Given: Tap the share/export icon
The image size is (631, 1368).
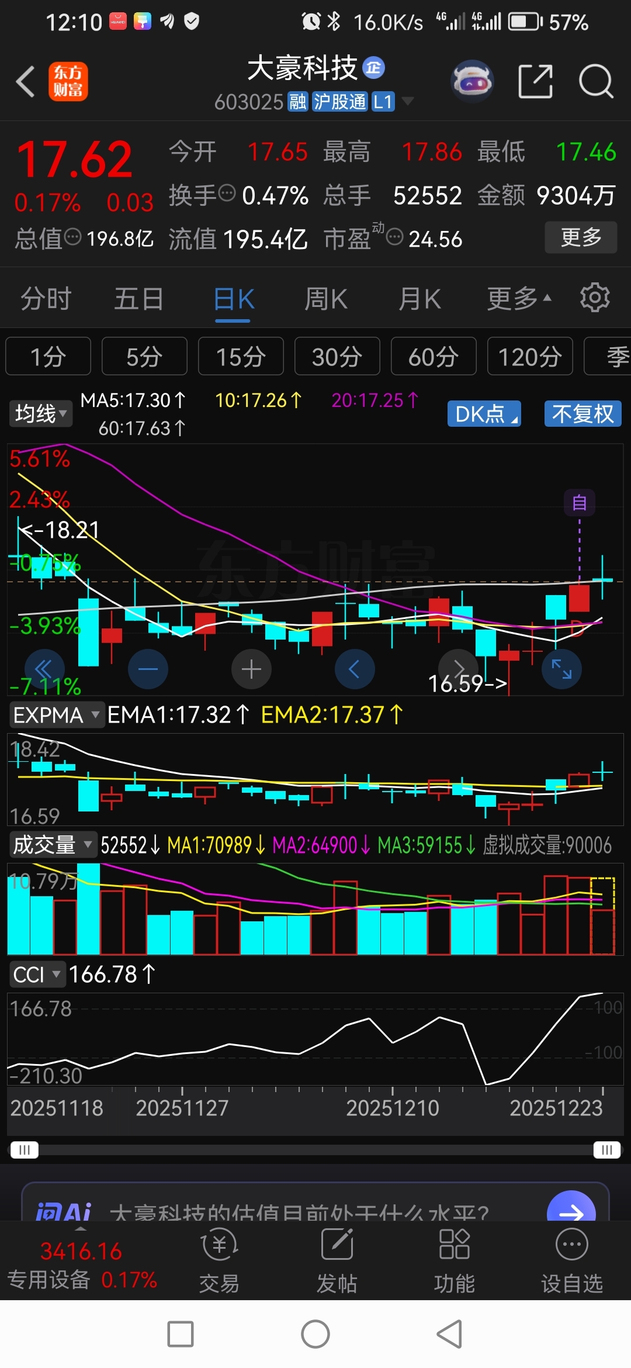Looking at the screenshot, I should point(536,81).
